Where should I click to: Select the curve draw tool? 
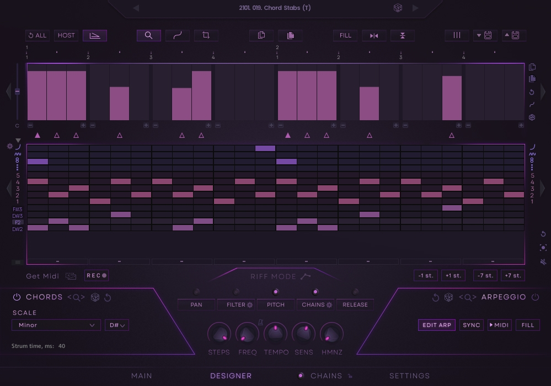(x=178, y=35)
